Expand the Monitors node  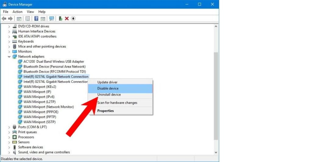(x=9, y=51)
